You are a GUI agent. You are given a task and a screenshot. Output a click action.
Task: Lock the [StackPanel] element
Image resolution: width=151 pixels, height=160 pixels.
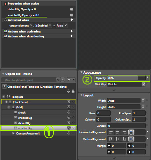click(x=73, y=102)
